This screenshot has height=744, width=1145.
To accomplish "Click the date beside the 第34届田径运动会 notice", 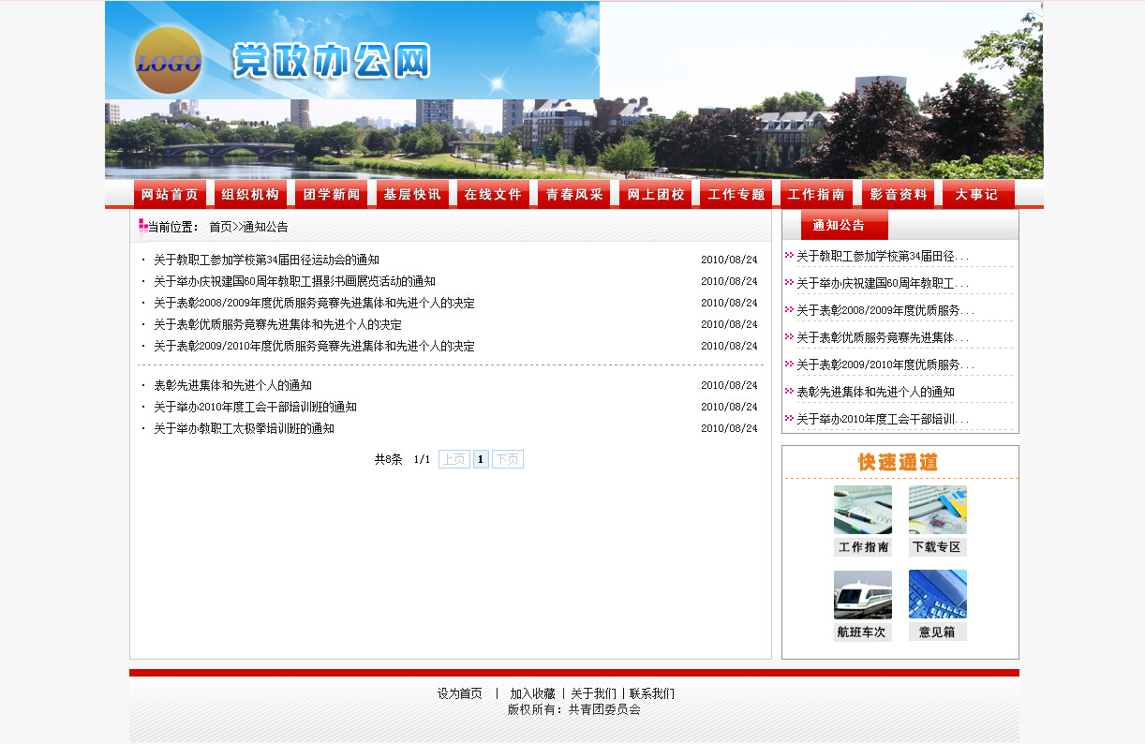I will coord(729,260).
